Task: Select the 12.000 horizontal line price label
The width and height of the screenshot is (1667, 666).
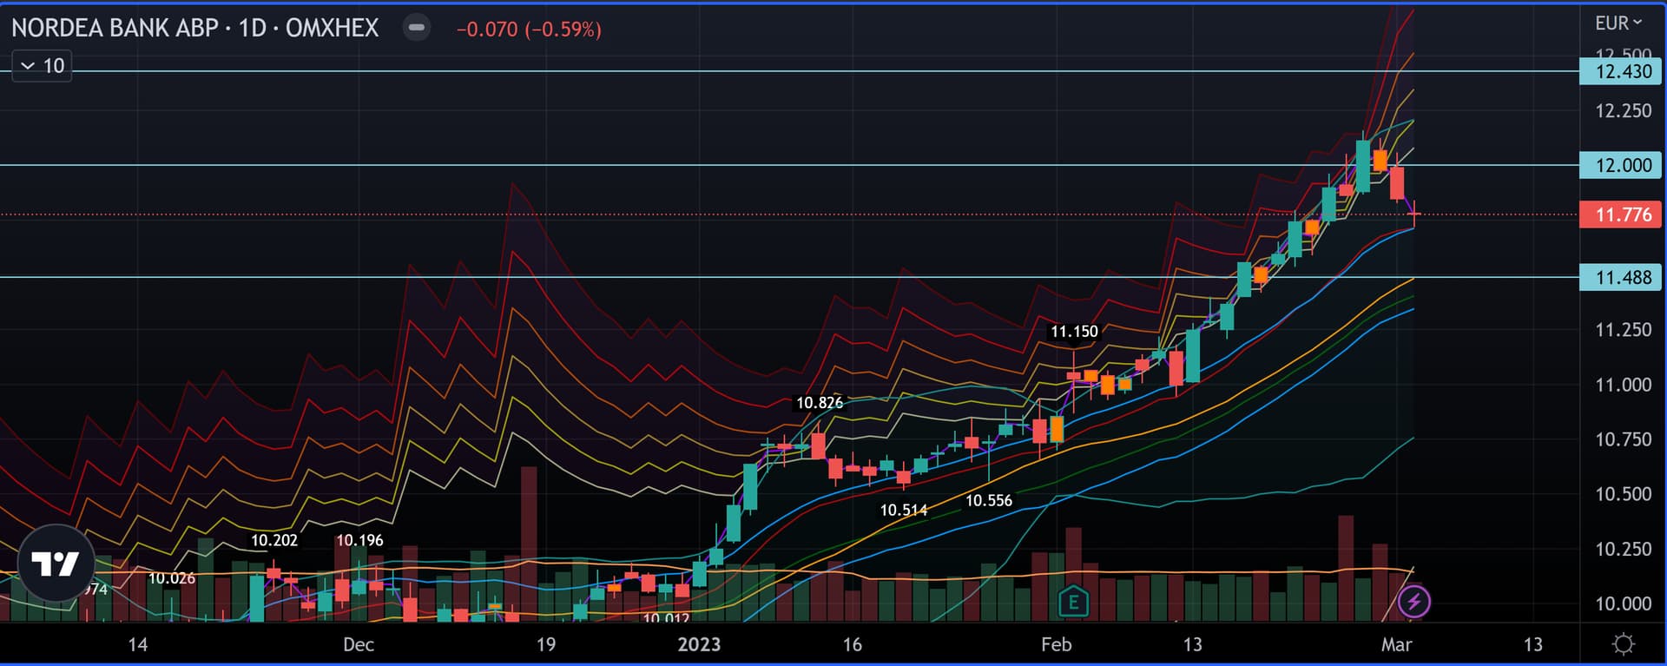Action: pyautogui.click(x=1622, y=165)
